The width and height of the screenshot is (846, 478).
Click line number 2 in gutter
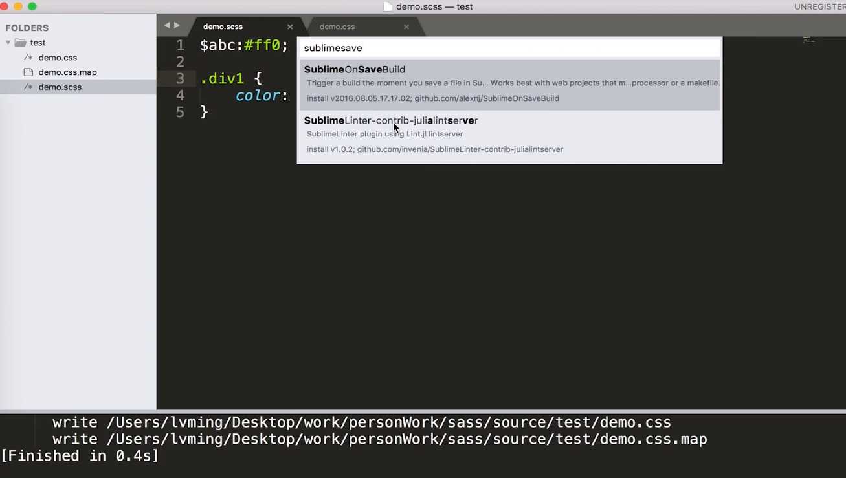point(180,62)
